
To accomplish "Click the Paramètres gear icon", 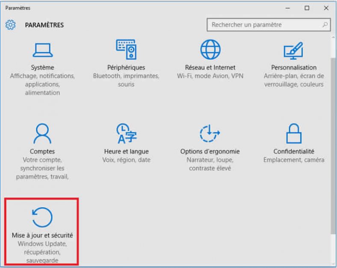I will click(11, 25).
